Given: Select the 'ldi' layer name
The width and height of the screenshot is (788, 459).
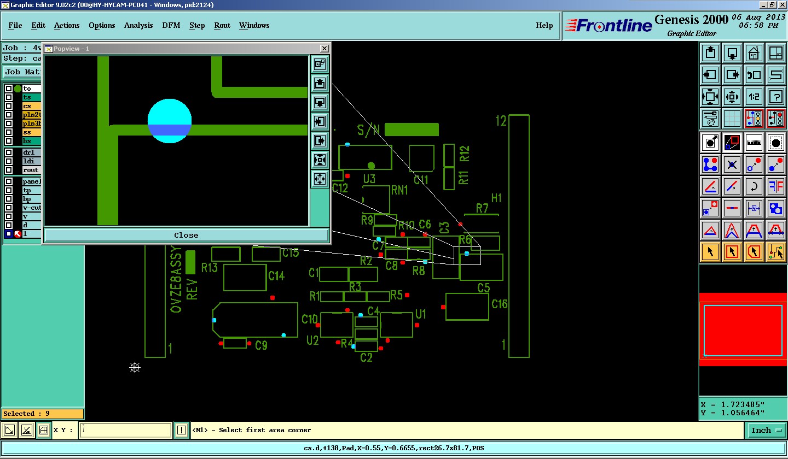Looking at the screenshot, I should 32,161.
